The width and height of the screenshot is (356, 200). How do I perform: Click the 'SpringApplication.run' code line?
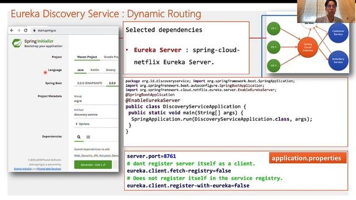point(221,119)
